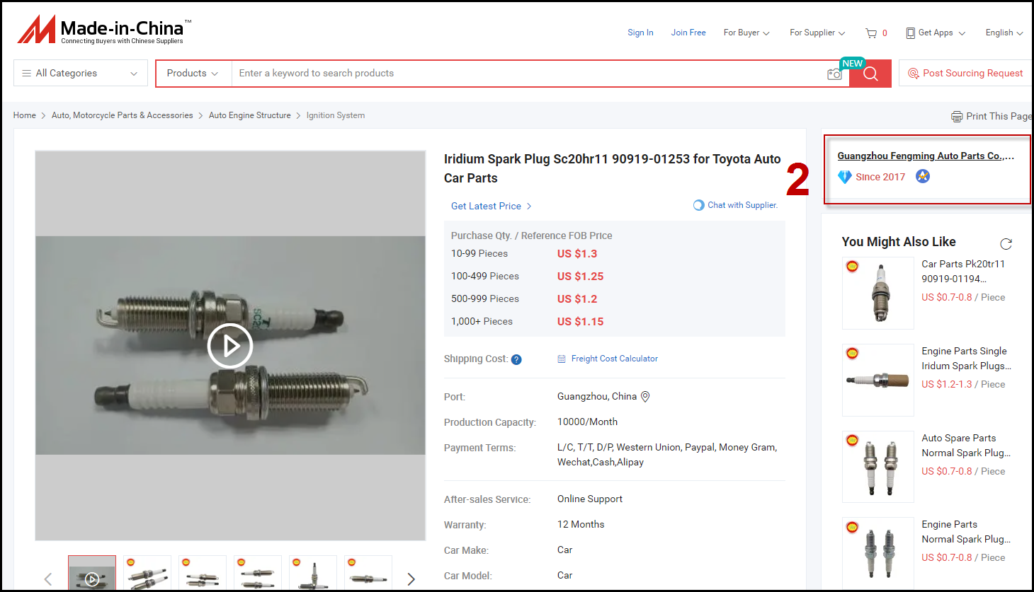The height and width of the screenshot is (592, 1034).
Task: Click the Post Sourcing Request icon
Action: click(914, 74)
